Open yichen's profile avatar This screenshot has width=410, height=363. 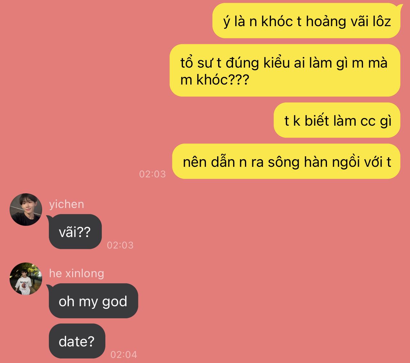[26, 210]
